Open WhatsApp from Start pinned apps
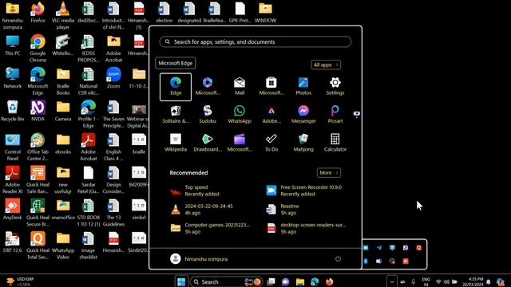 [x=240, y=115]
